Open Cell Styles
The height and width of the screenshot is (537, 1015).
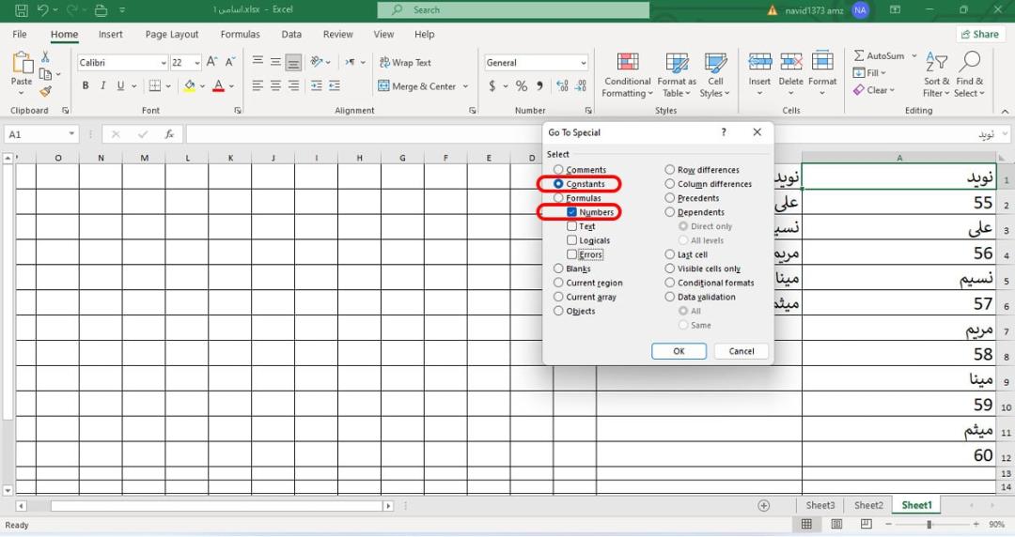point(714,75)
